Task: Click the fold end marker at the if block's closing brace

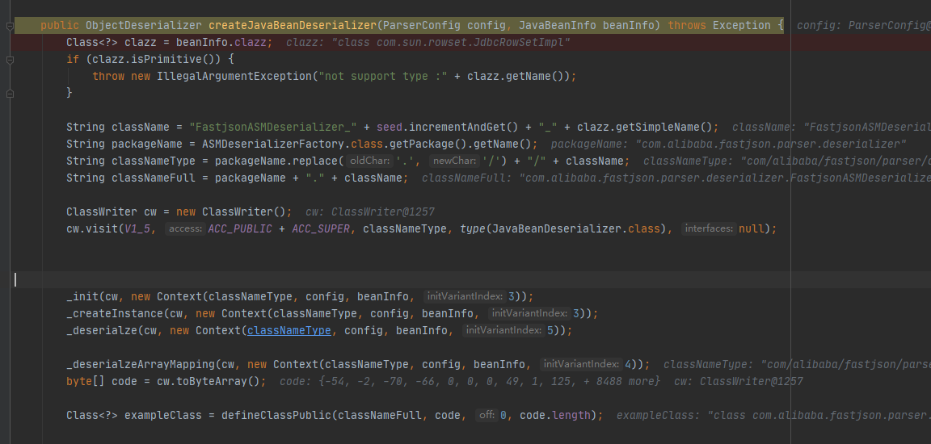Action: click(x=10, y=94)
